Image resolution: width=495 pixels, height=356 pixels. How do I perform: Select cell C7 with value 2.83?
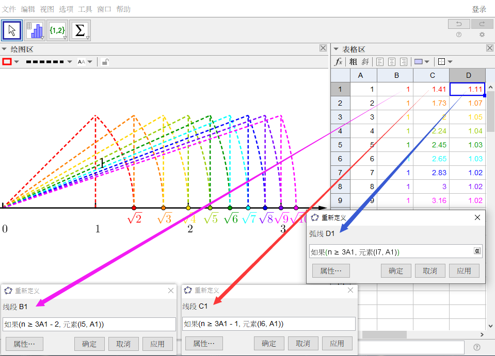[431, 172]
